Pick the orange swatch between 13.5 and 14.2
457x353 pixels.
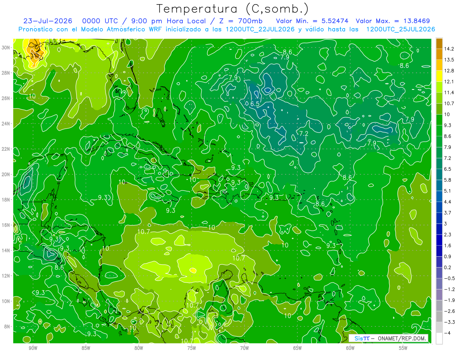point(439,54)
